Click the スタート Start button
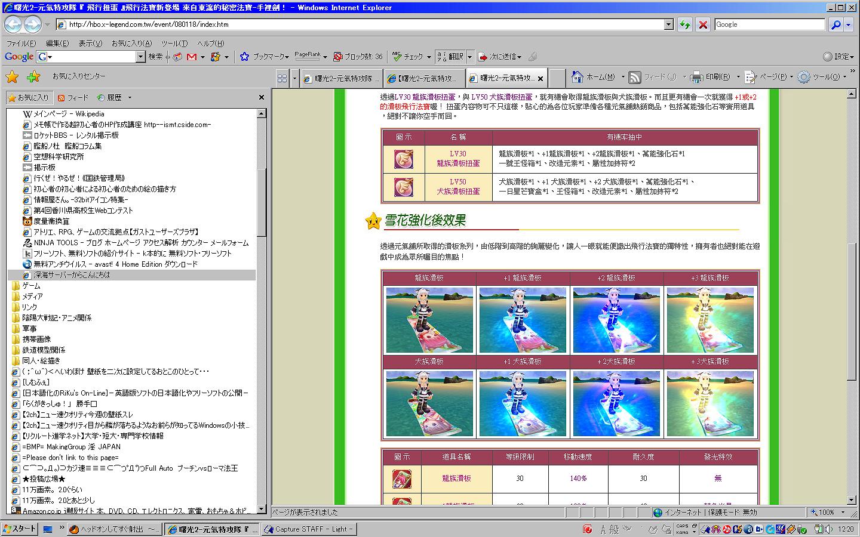 [x=20, y=529]
